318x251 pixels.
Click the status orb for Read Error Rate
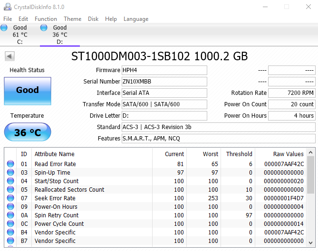tap(10, 164)
